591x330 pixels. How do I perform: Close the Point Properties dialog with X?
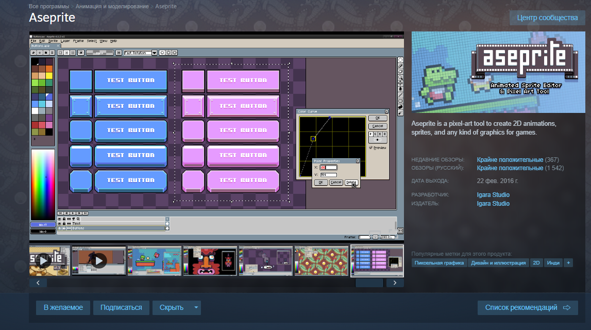click(358, 161)
